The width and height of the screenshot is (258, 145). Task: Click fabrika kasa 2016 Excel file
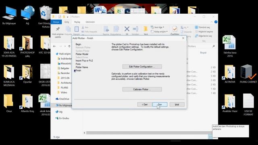230,47
